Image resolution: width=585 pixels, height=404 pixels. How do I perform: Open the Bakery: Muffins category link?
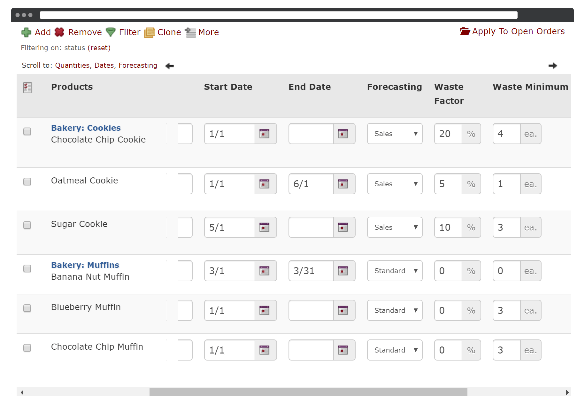point(85,265)
